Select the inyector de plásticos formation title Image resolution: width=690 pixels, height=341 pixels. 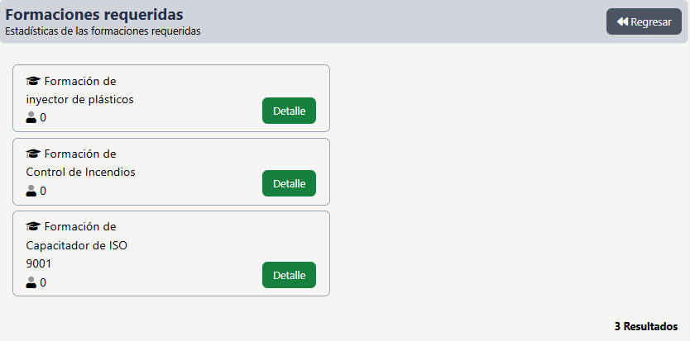click(79, 99)
